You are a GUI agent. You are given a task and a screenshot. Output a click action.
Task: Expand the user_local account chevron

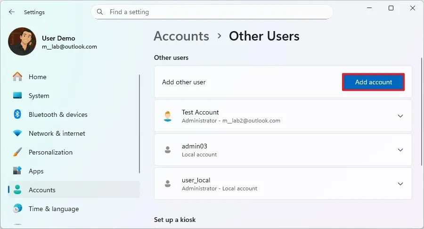coord(400,184)
